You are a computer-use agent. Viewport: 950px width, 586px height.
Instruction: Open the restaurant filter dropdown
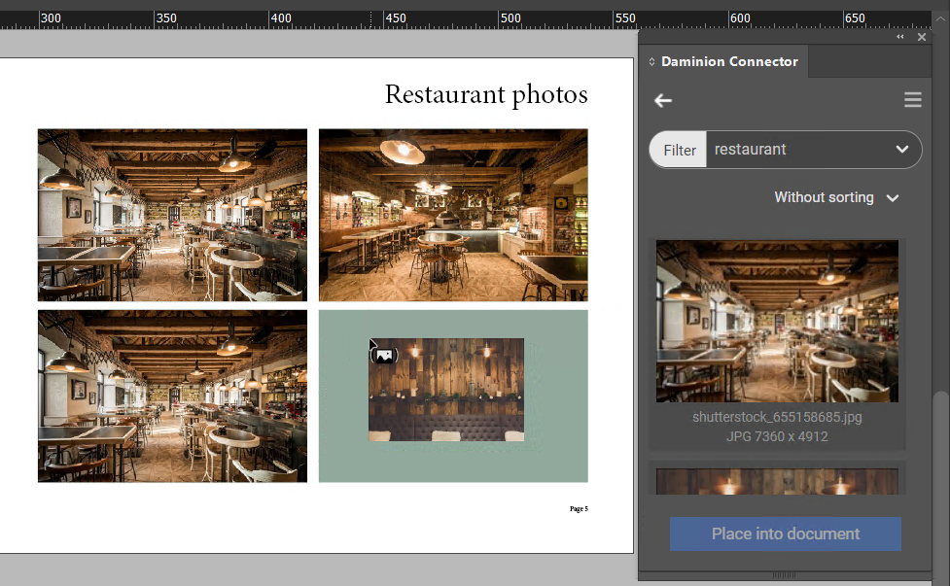pyautogui.click(x=807, y=150)
